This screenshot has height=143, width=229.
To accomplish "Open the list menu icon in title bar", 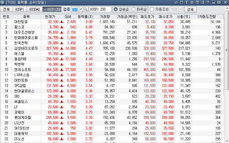I will [x=203, y=2].
